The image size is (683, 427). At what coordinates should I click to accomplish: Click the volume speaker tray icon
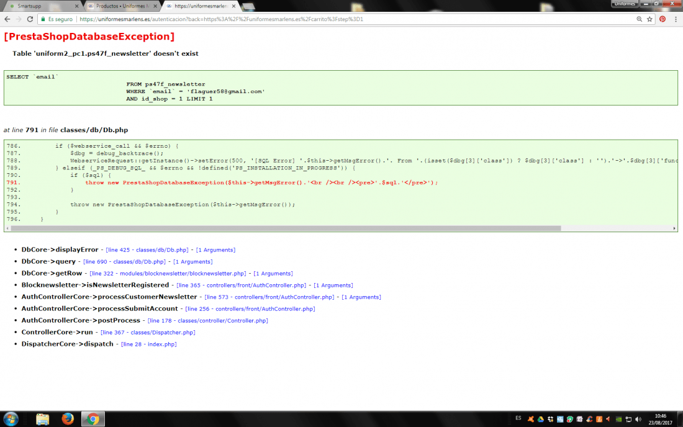638,419
